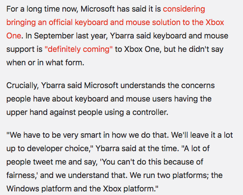Image resolution: width=243 pixels, height=195 pixels.
Task: Place cursor on the word "Microsoft" in first line
Action: click(98, 9)
